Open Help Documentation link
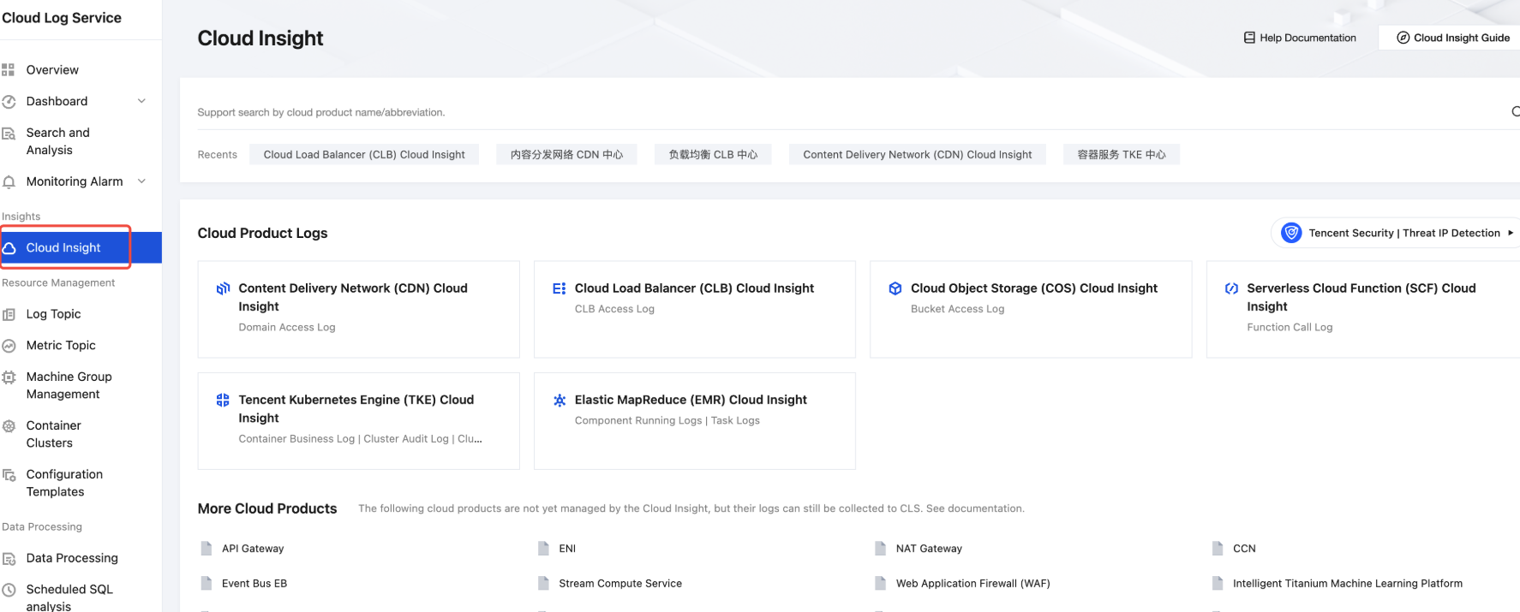The height and width of the screenshot is (612, 1520). [1300, 38]
